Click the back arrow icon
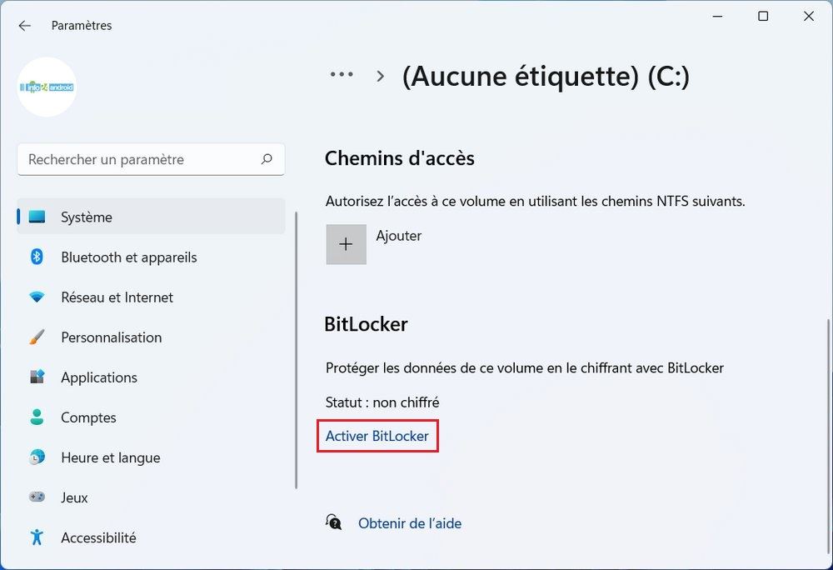The image size is (833, 570). (25, 26)
